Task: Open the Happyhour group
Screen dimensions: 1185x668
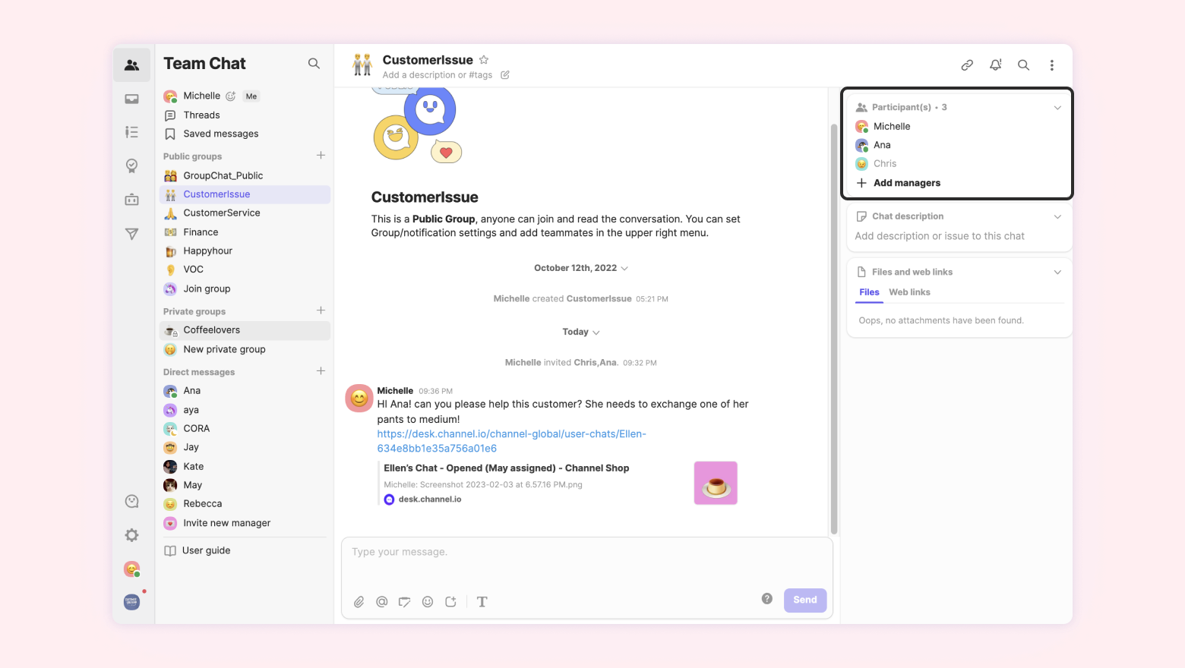Action: coord(245,250)
